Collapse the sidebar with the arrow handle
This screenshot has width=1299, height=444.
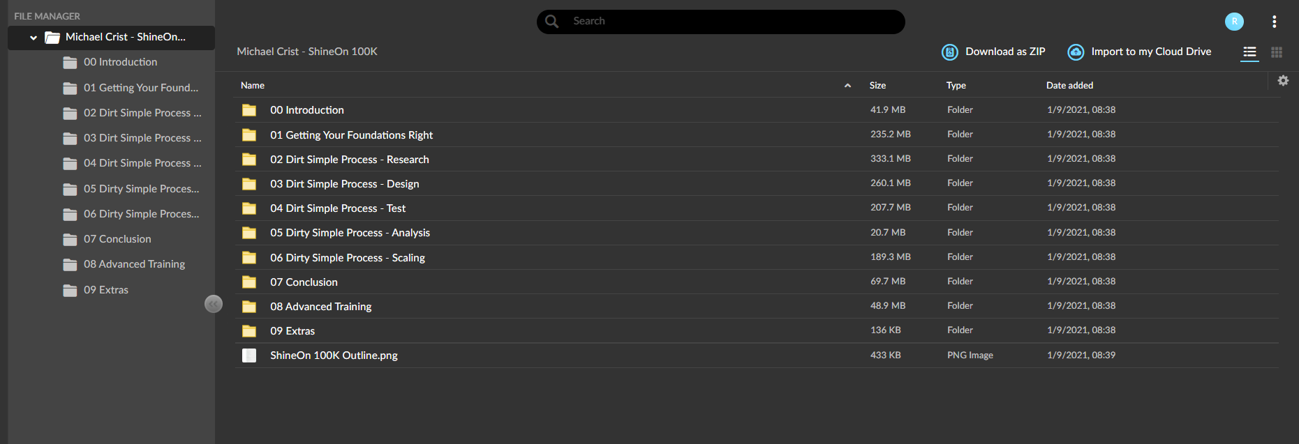tap(214, 304)
